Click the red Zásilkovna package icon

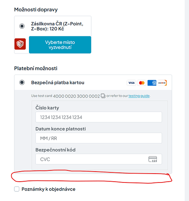pos(20,44)
